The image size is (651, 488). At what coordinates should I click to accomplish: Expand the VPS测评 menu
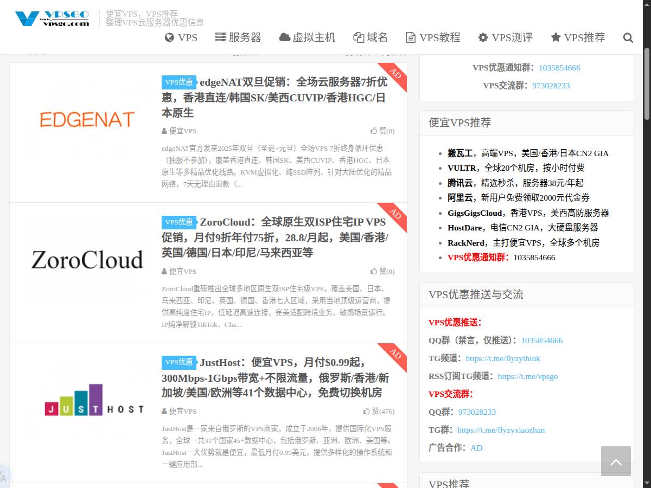click(505, 37)
